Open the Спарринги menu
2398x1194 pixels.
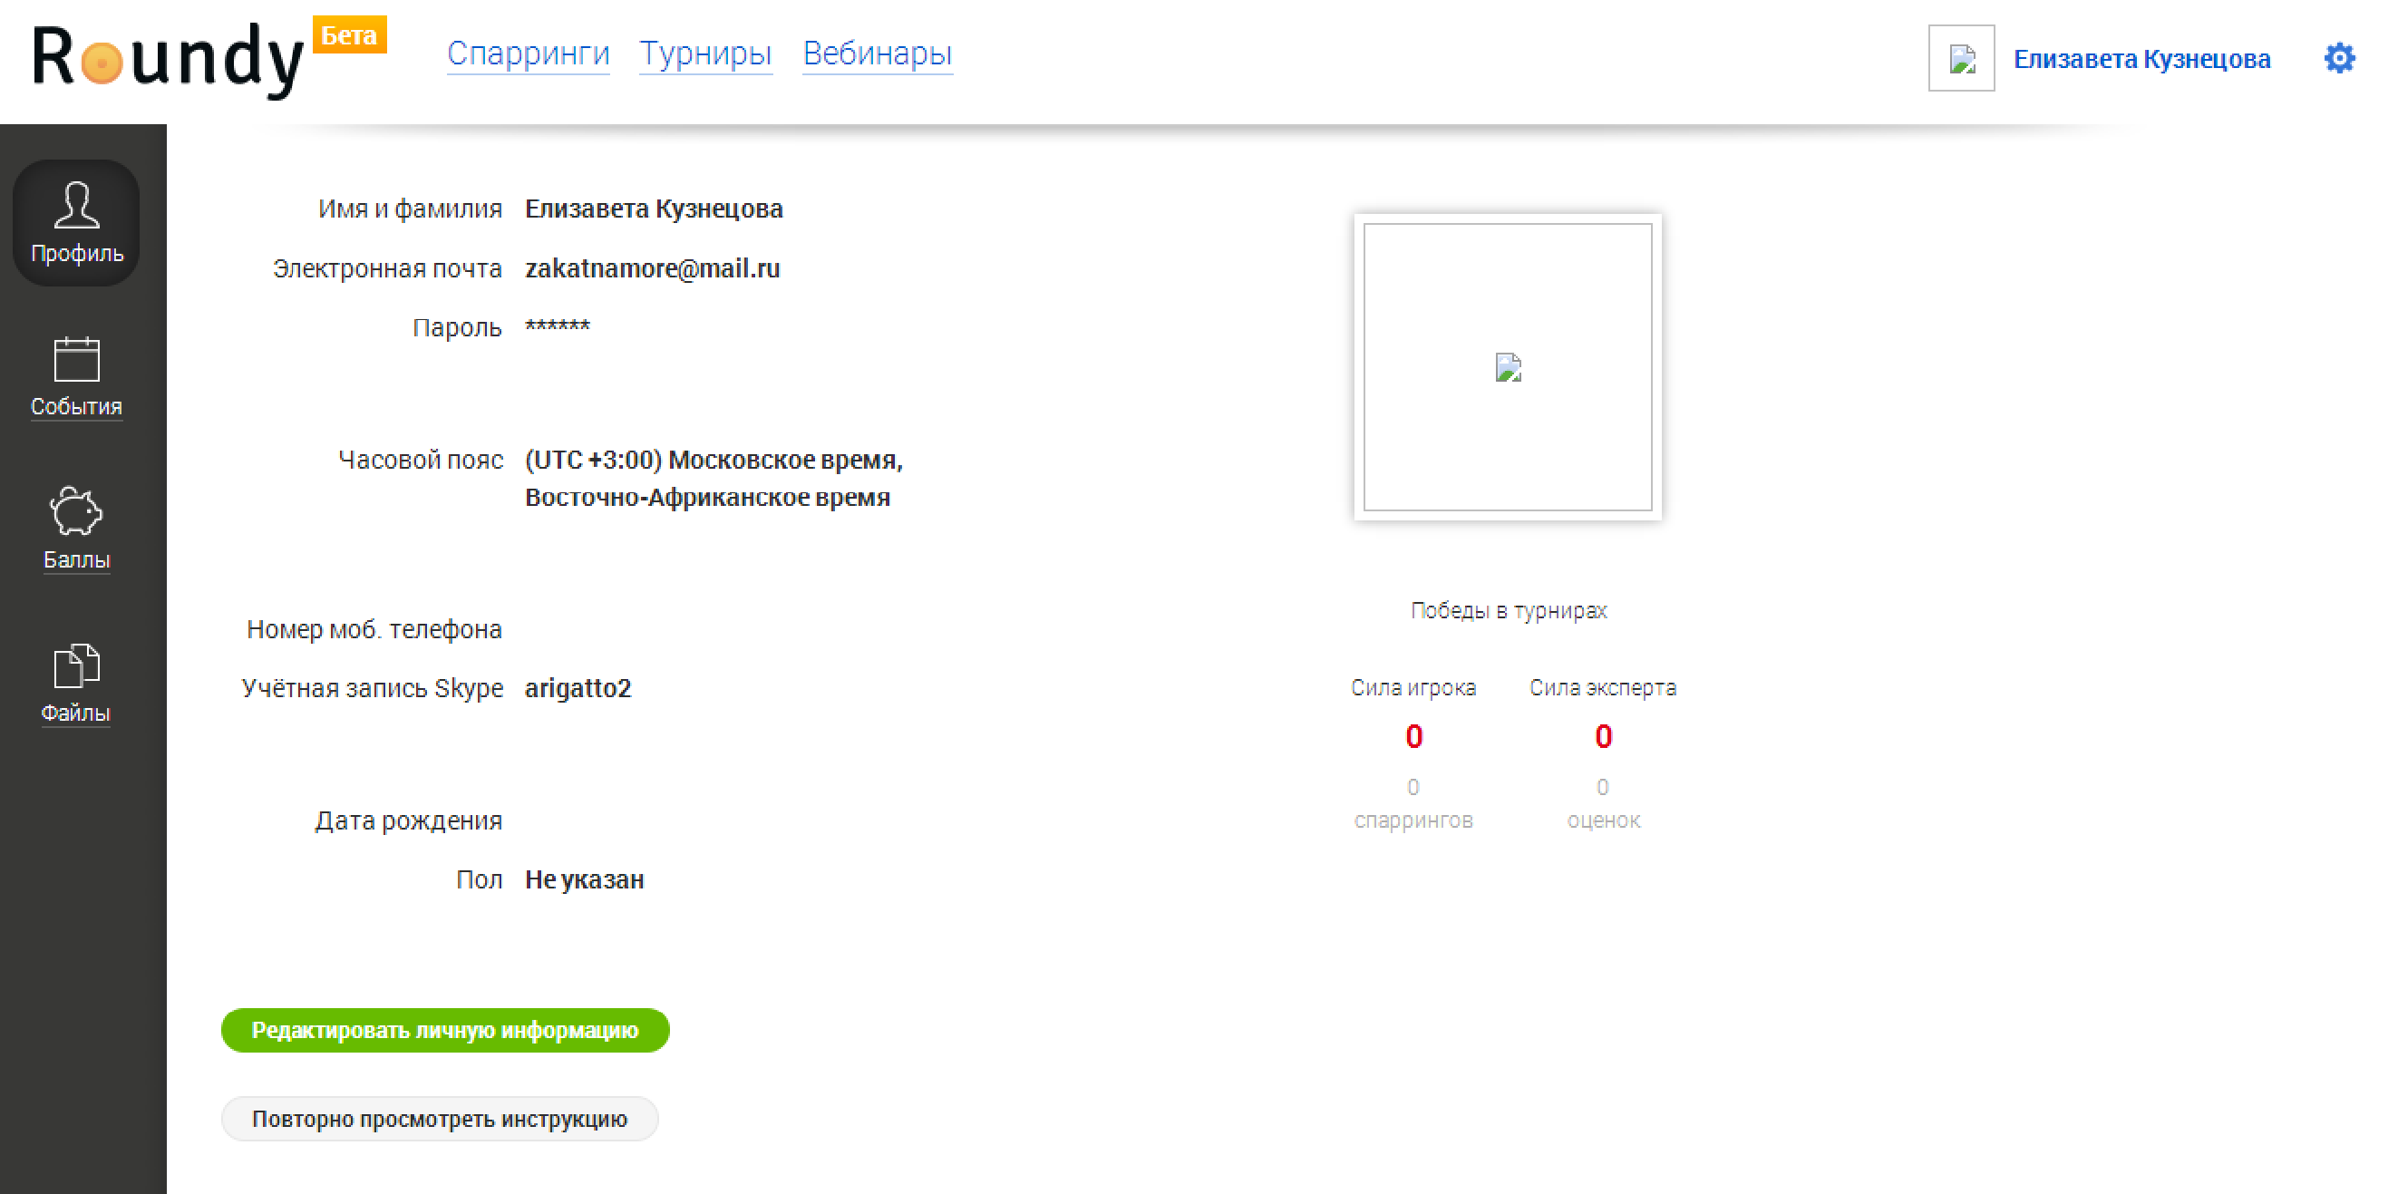pos(528,54)
